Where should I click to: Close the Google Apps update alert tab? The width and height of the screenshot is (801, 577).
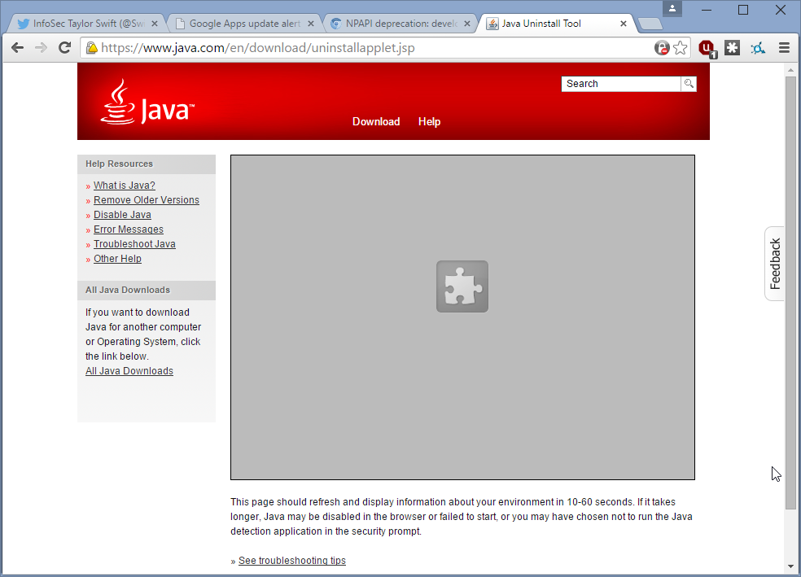311,24
